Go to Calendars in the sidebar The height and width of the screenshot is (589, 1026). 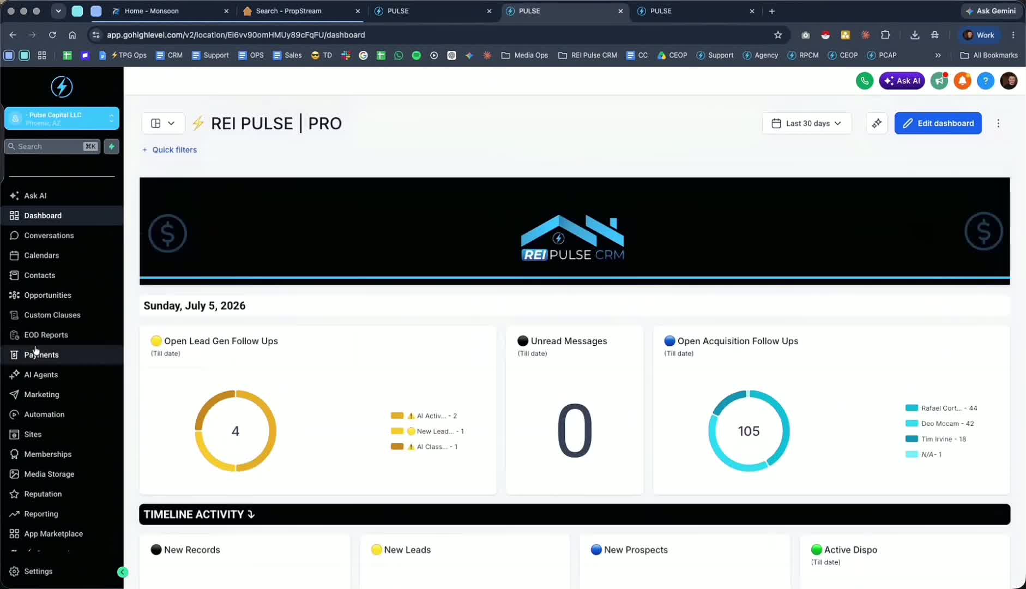pyautogui.click(x=41, y=255)
